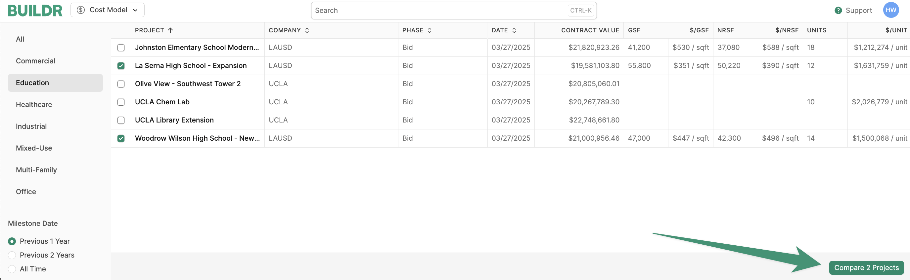
Task: Select the All Time radio button
Action: tap(12, 269)
